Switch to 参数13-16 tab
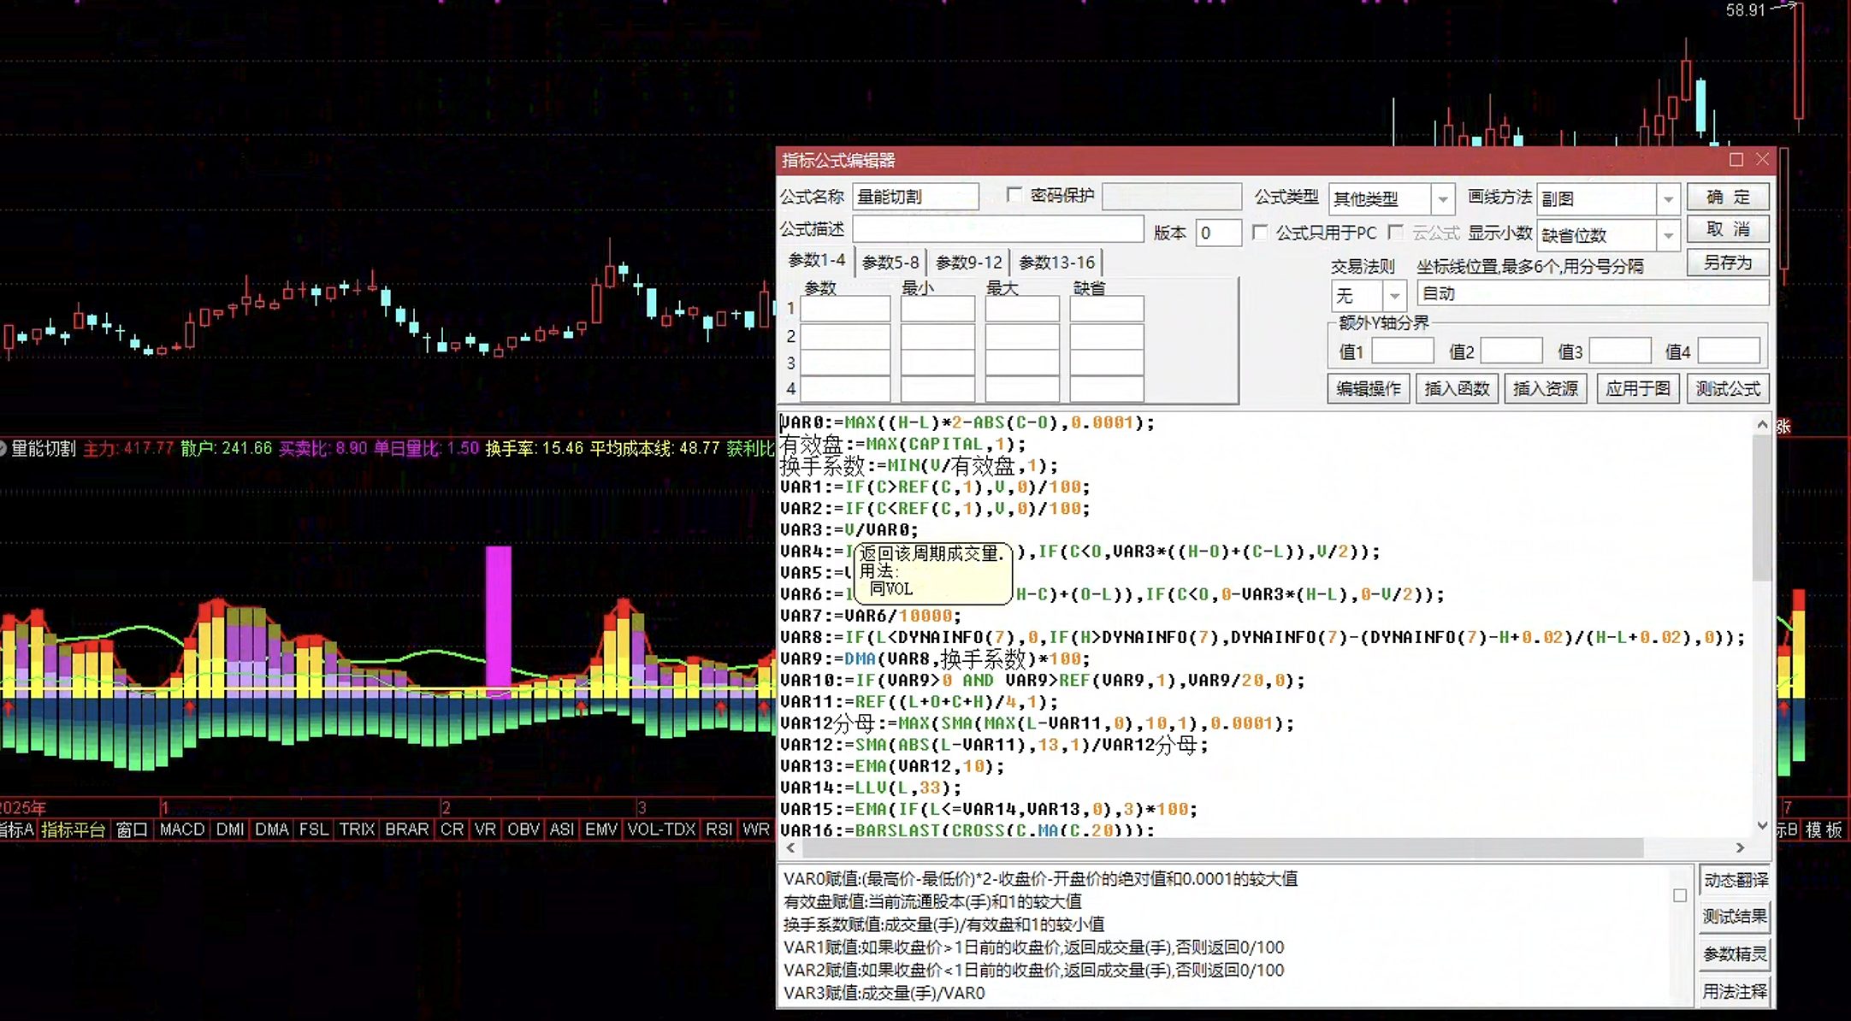Viewport: 1851px width, 1021px height. (1056, 262)
